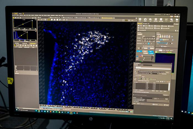Click the Browse button next to path
Viewport: 193px width, 129px height.
168,72
